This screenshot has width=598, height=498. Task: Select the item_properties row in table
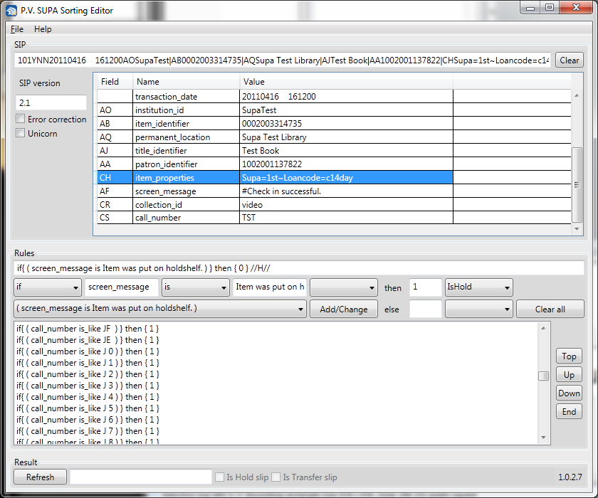275,178
